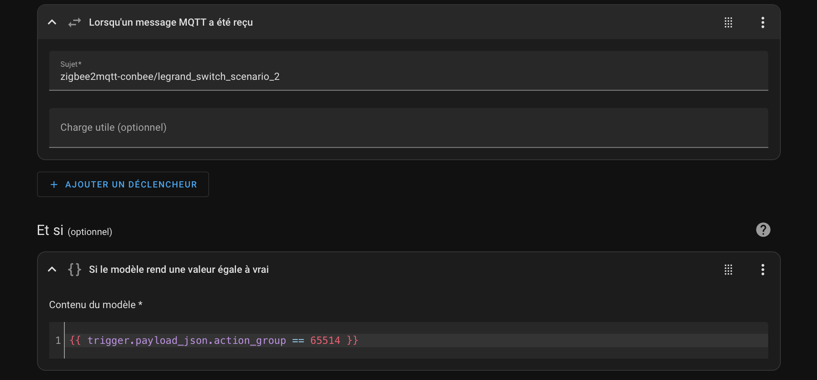Image resolution: width=817 pixels, height=380 pixels.
Task: Click the 'Lorsqu'un message MQTT a été reçu' header
Action: pos(170,22)
